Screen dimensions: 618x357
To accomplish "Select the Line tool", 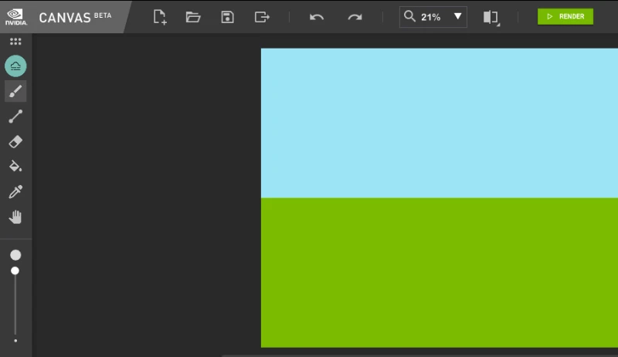I will [x=15, y=116].
